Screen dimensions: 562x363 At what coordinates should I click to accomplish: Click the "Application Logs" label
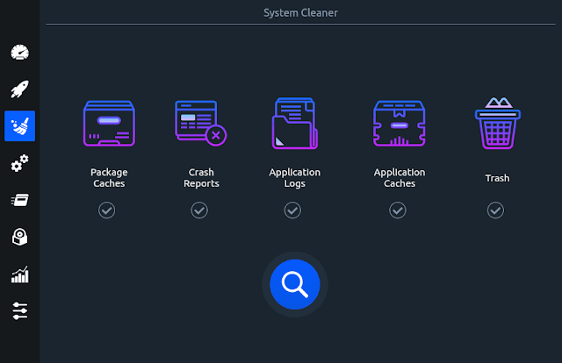coord(295,178)
